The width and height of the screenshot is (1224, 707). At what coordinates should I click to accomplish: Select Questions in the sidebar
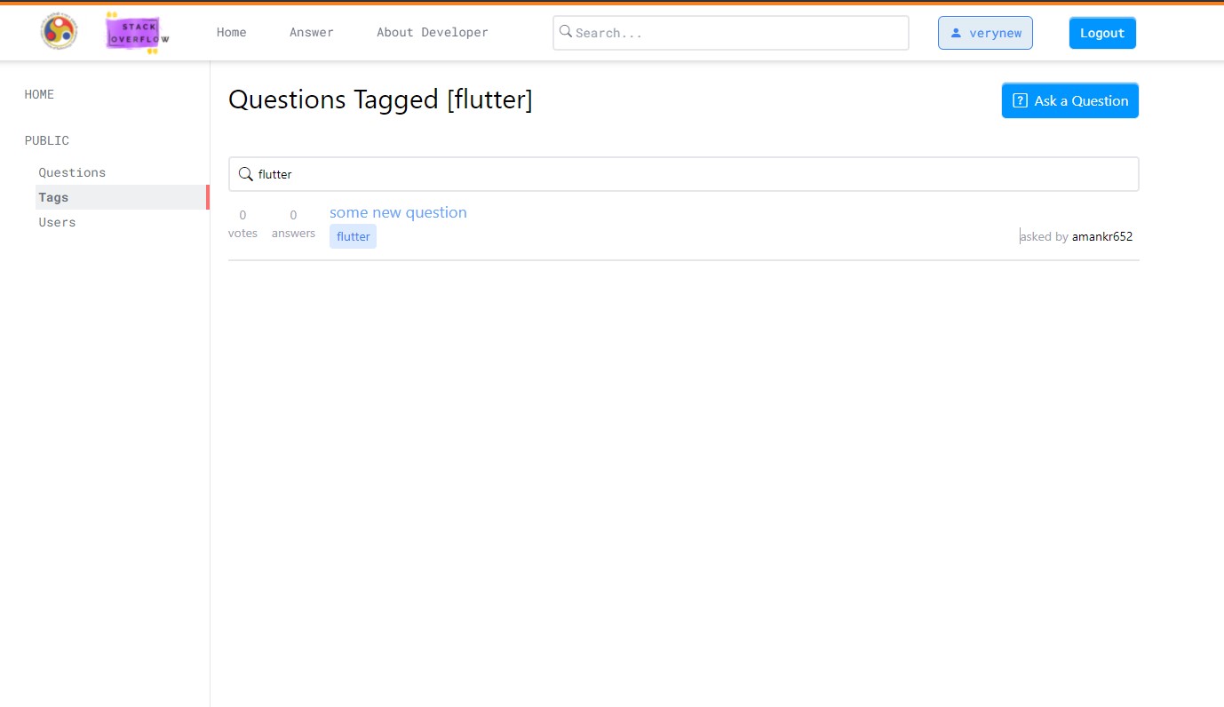click(72, 171)
